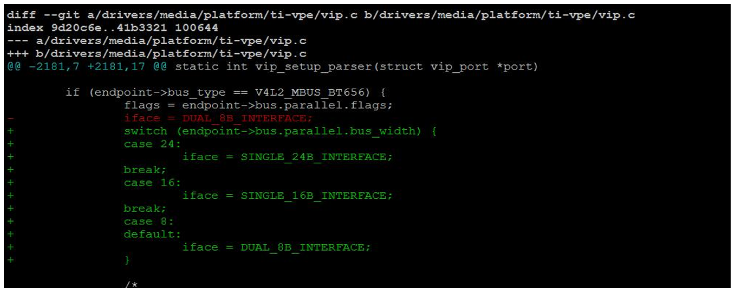Click the flags = endpoint->bus.parallel.flags line
732x288 pixels.
coord(258,106)
